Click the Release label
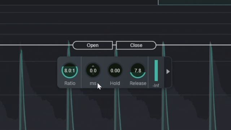This screenshot has width=231, height=130. (138, 83)
